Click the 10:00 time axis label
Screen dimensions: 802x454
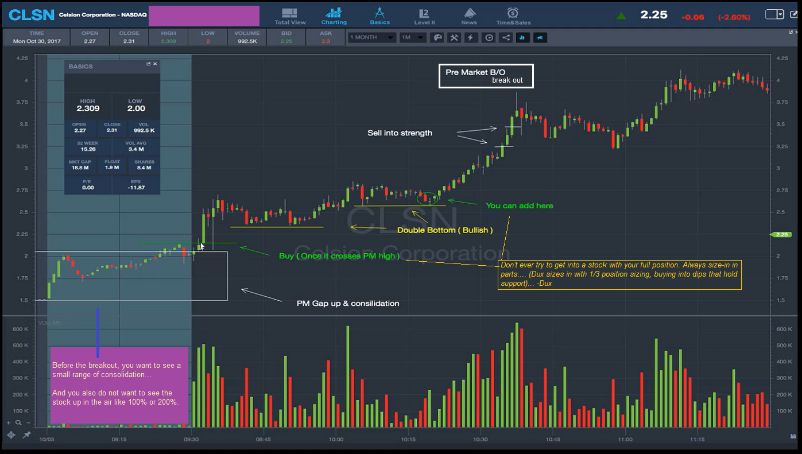click(336, 440)
